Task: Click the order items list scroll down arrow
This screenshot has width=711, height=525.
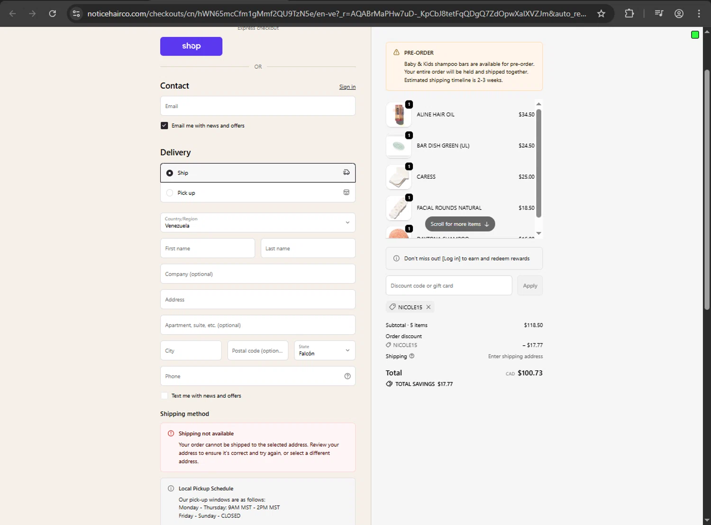Action: [x=538, y=233]
